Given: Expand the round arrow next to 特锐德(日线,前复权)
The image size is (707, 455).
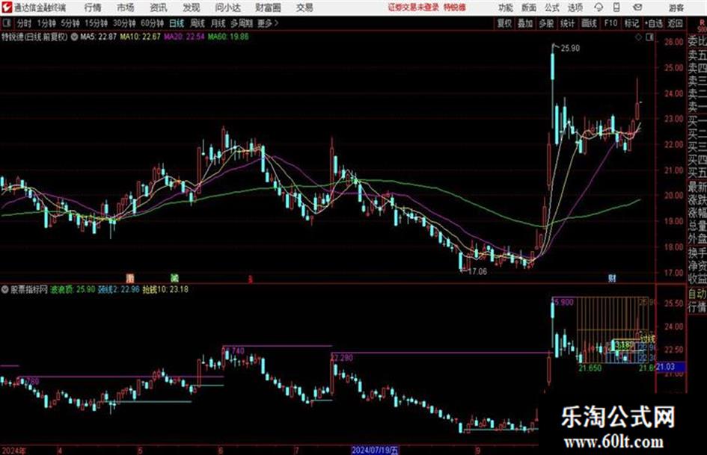Looking at the screenshot, I should coord(74,37).
